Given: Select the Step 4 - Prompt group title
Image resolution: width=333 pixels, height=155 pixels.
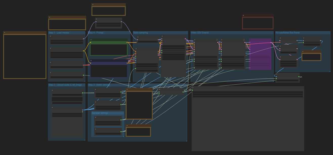Looking at the screenshot, I should [x=96, y=33].
